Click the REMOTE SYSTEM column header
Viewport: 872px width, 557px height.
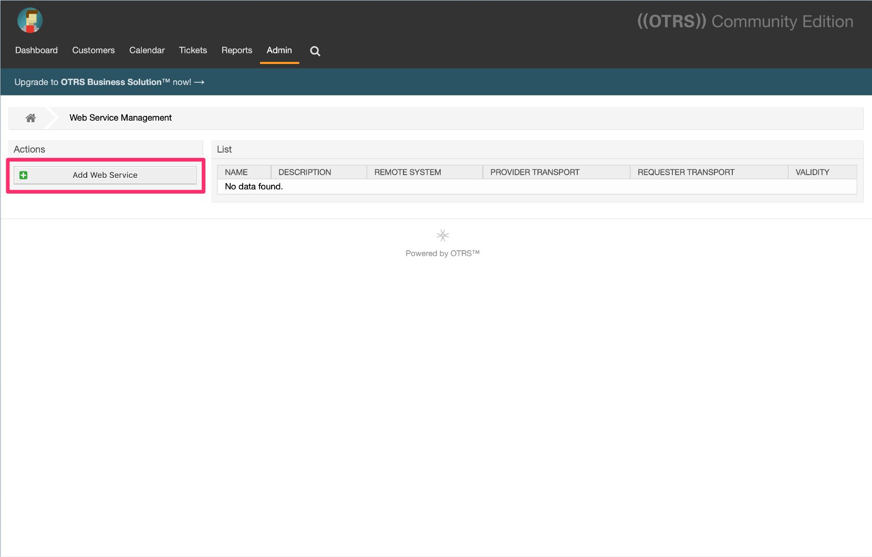[408, 172]
